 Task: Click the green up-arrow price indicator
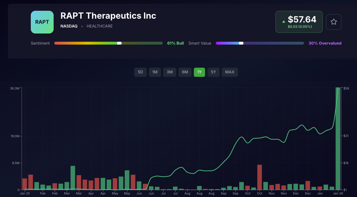283,22
